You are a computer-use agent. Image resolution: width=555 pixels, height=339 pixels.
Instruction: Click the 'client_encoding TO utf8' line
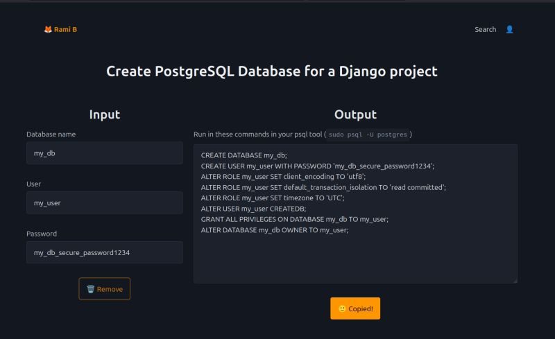[283, 177]
